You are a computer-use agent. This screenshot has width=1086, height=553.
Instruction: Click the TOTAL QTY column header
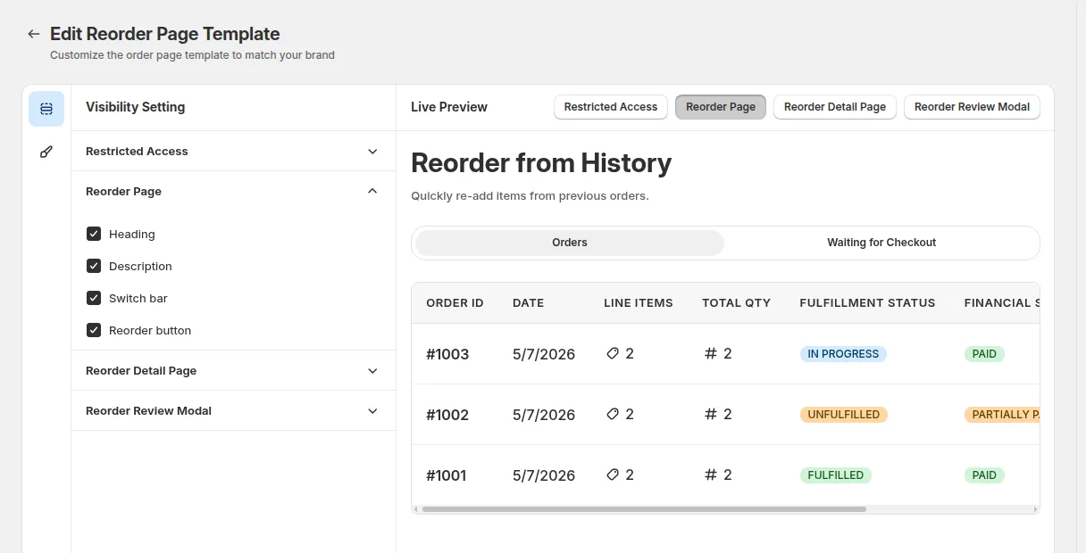pyautogui.click(x=736, y=303)
